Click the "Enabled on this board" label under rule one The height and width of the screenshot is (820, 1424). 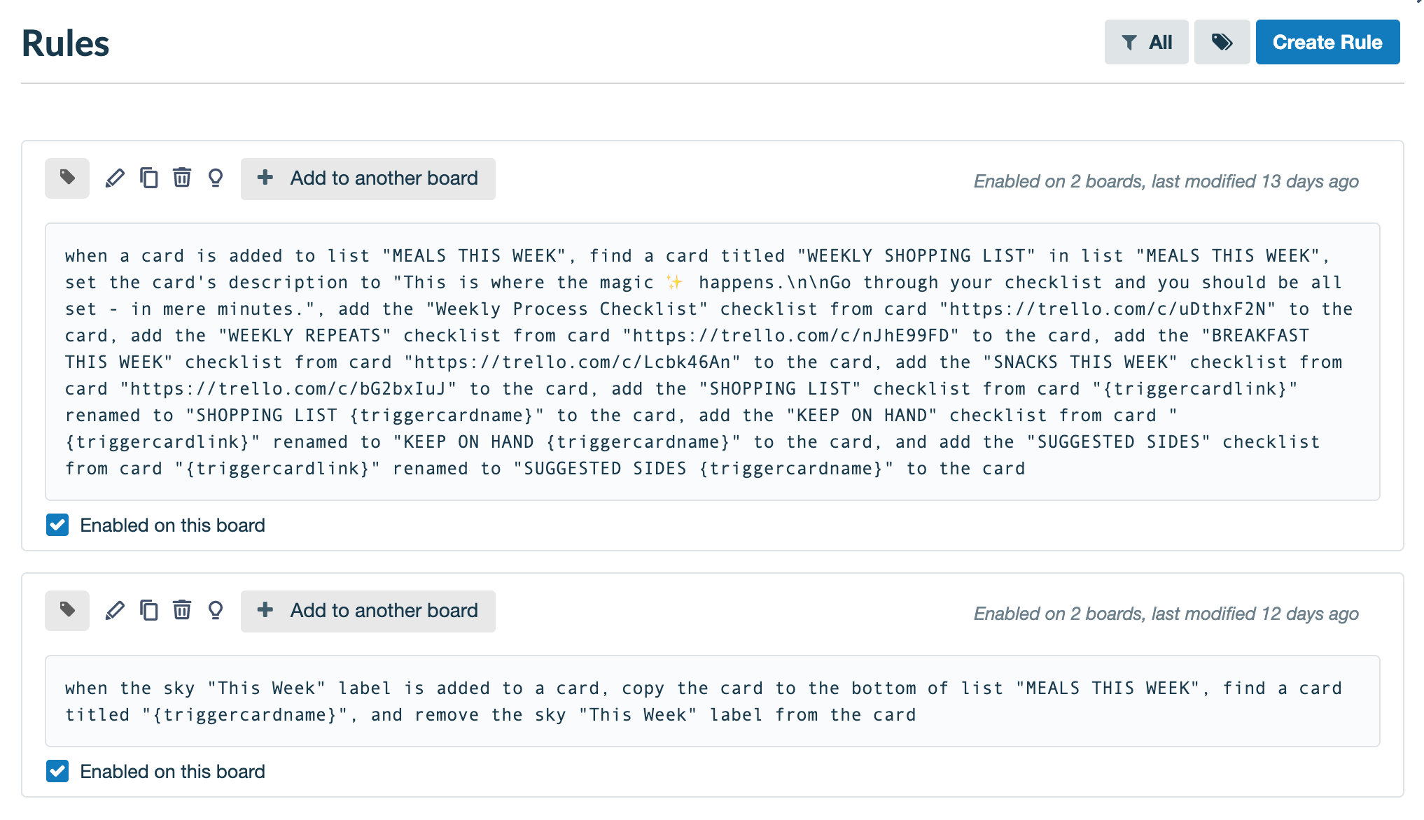(172, 525)
